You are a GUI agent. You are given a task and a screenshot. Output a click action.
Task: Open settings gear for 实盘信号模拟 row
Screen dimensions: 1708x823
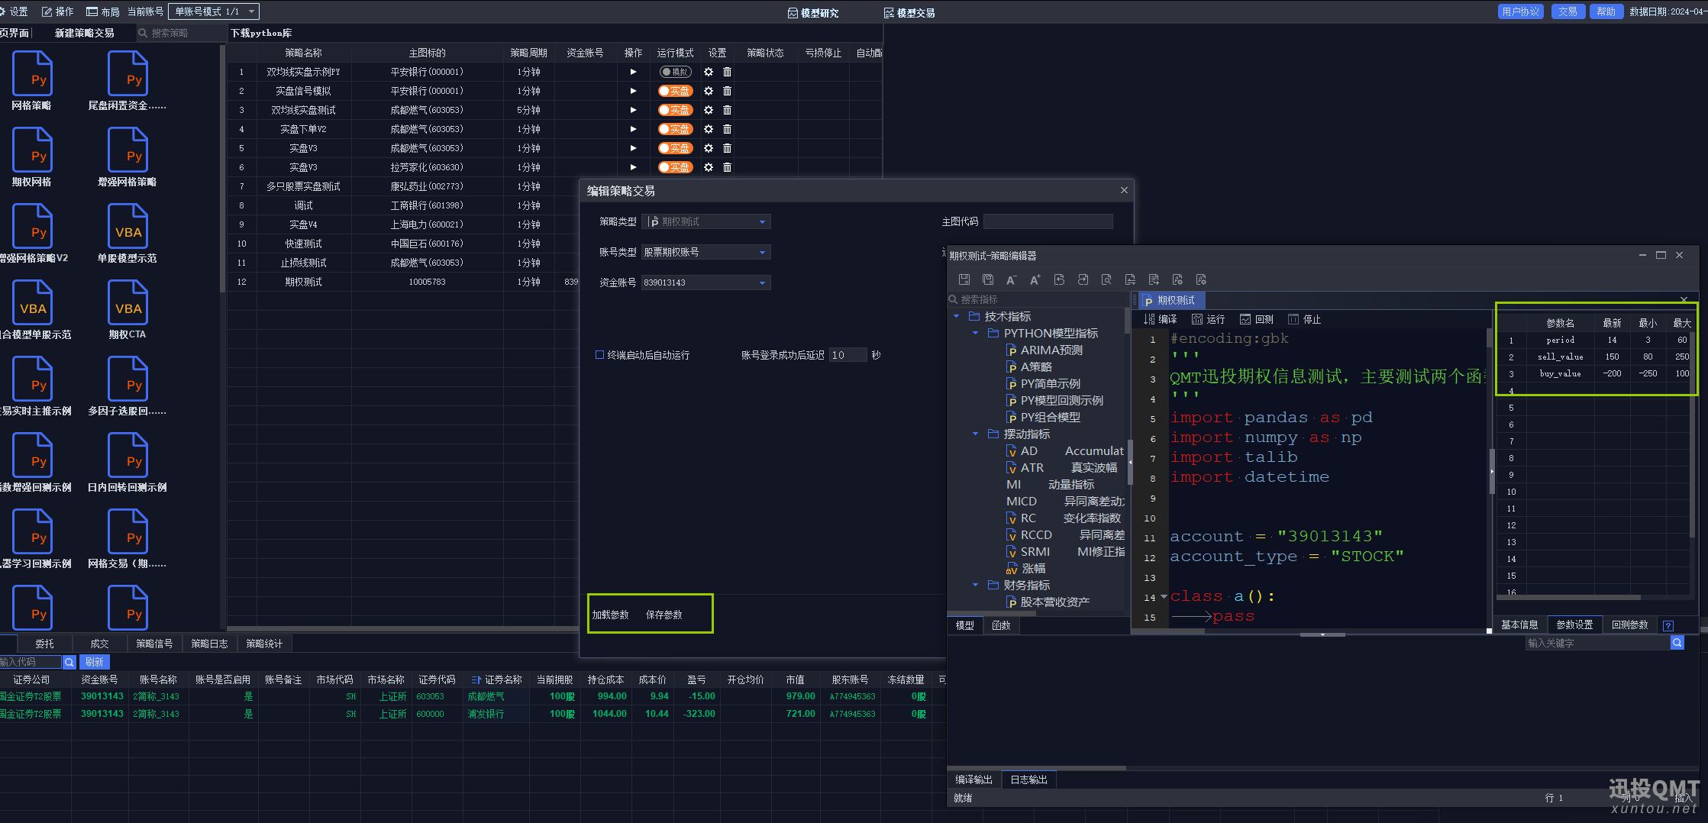709,91
